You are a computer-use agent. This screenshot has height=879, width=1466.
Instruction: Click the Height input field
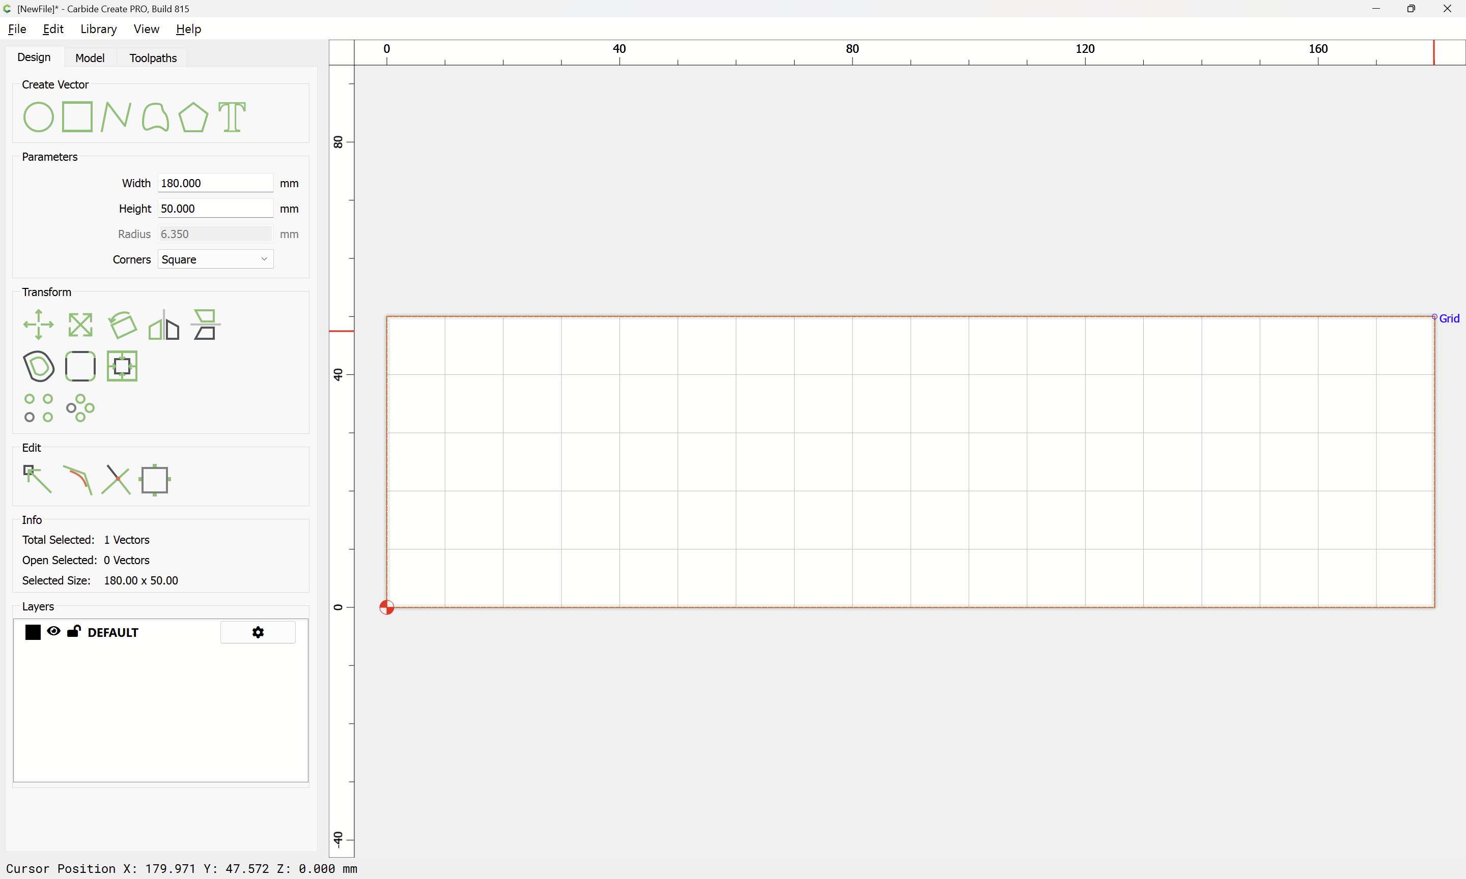coord(216,209)
